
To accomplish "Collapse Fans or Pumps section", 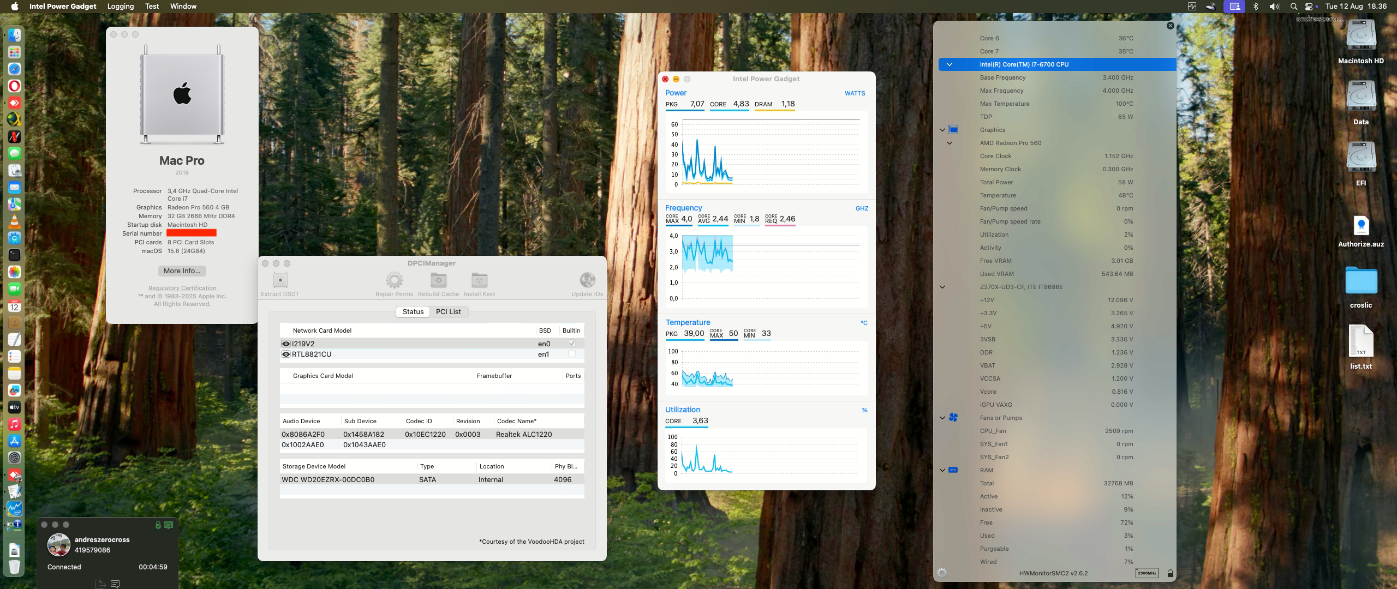I will [942, 418].
